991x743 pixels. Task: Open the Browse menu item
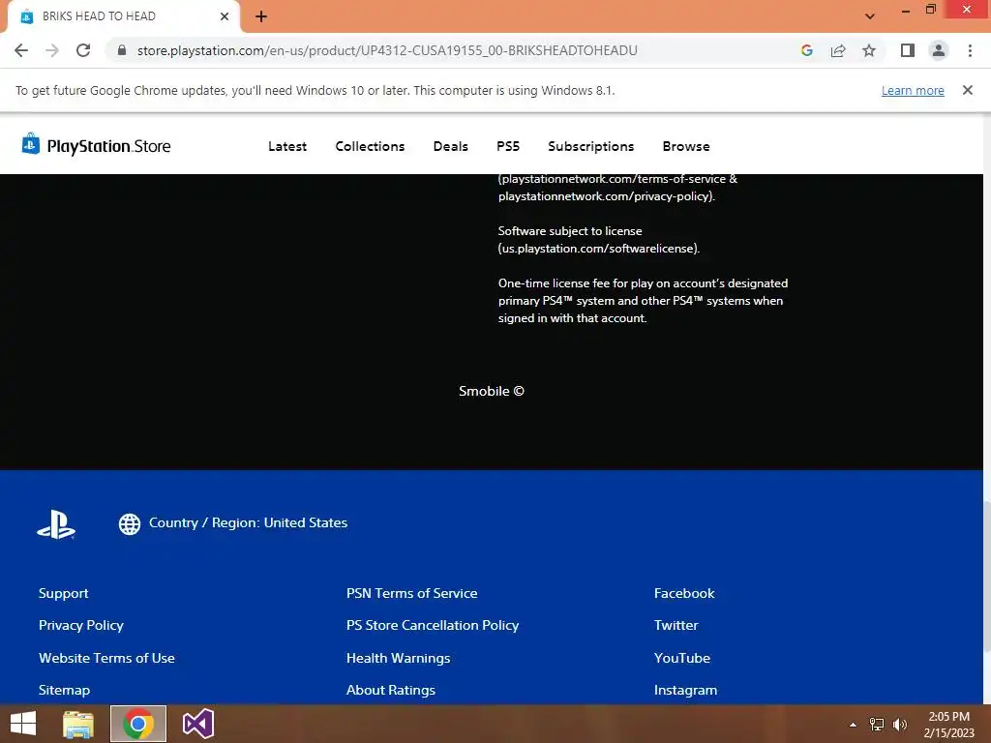click(x=686, y=146)
